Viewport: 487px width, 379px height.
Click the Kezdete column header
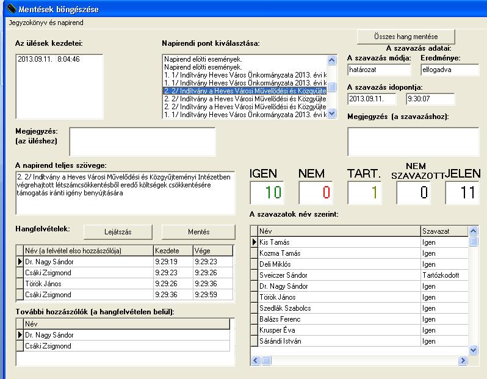coord(173,251)
